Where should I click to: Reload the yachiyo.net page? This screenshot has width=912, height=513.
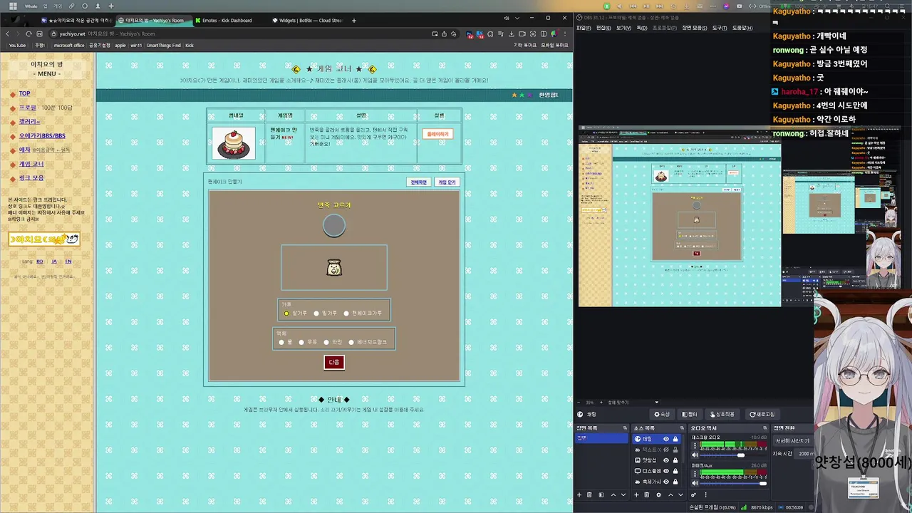click(x=28, y=33)
